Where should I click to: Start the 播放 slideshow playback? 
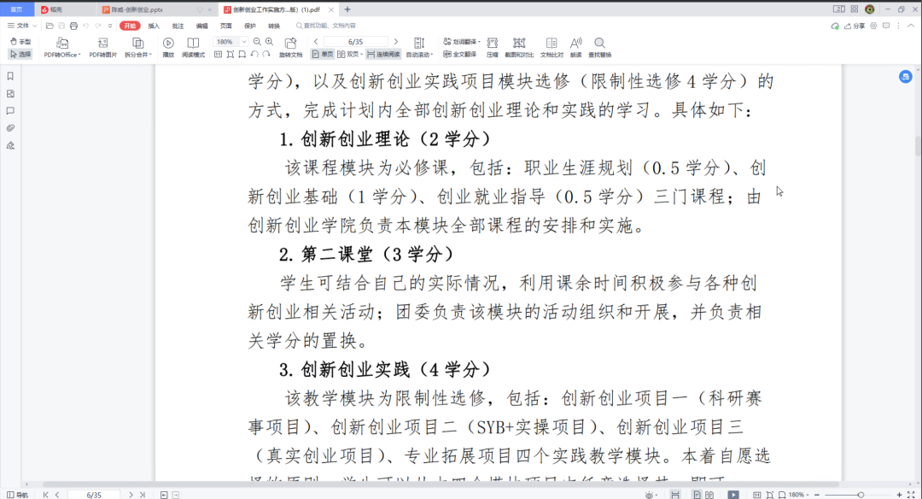pyautogui.click(x=168, y=47)
